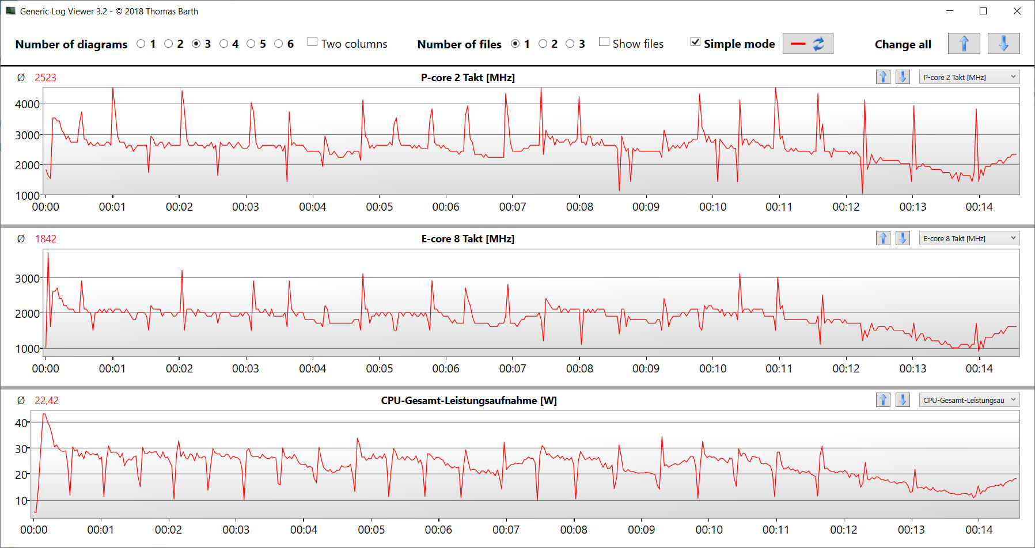Click the Change all up arrow icon
Viewport: 1035px width, 548px height.
(x=964, y=44)
